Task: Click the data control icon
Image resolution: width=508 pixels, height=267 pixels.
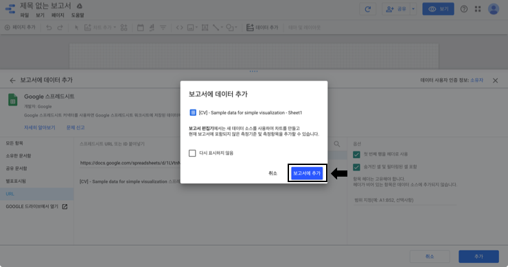Action: (x=152, y=28)
